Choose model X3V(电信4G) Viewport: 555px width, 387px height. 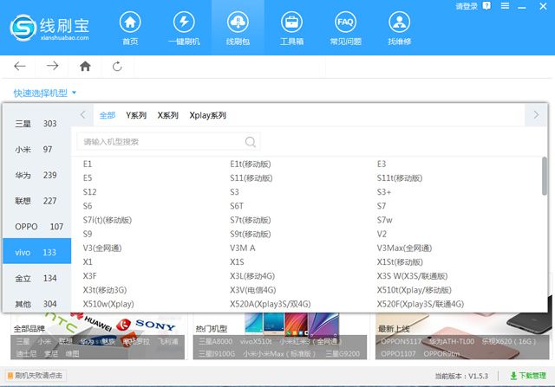(252, 290)
